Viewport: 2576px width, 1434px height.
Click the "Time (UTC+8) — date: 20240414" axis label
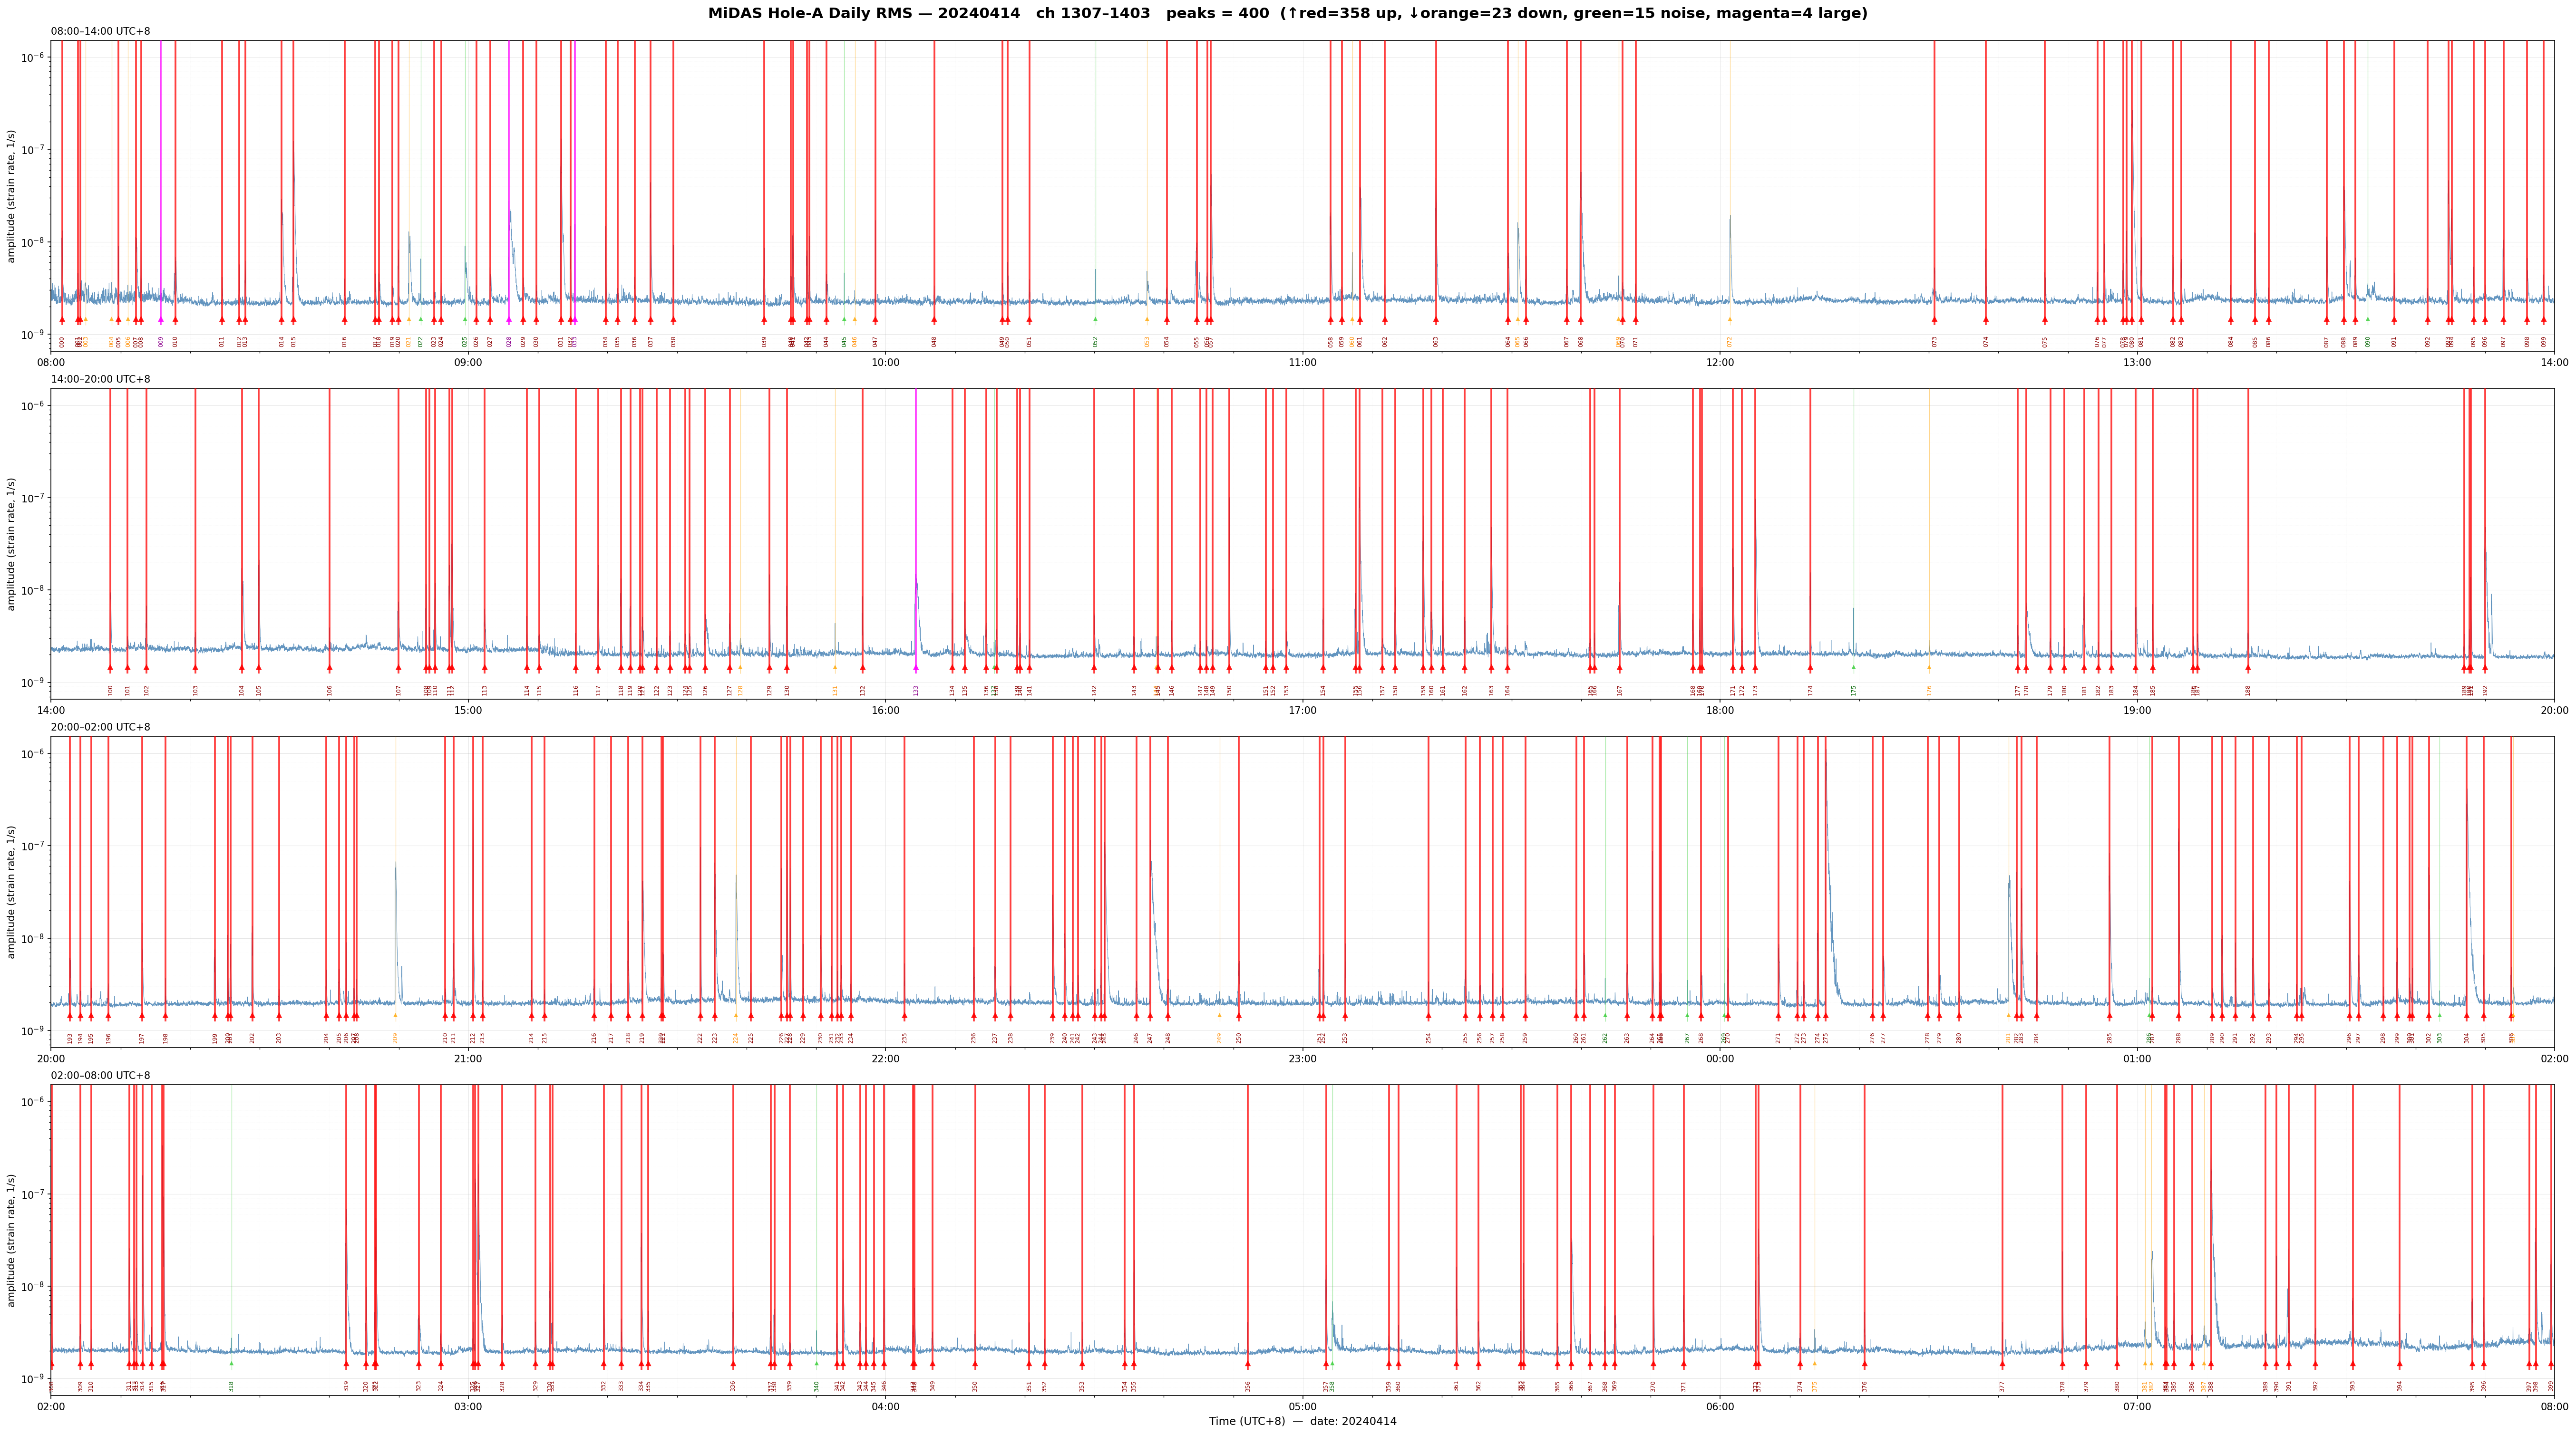pyautogui.click(x=1302, y=1421)
